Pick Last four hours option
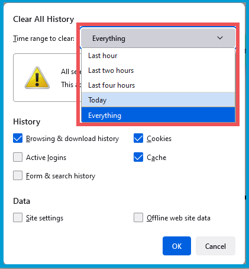 (158, 85)
